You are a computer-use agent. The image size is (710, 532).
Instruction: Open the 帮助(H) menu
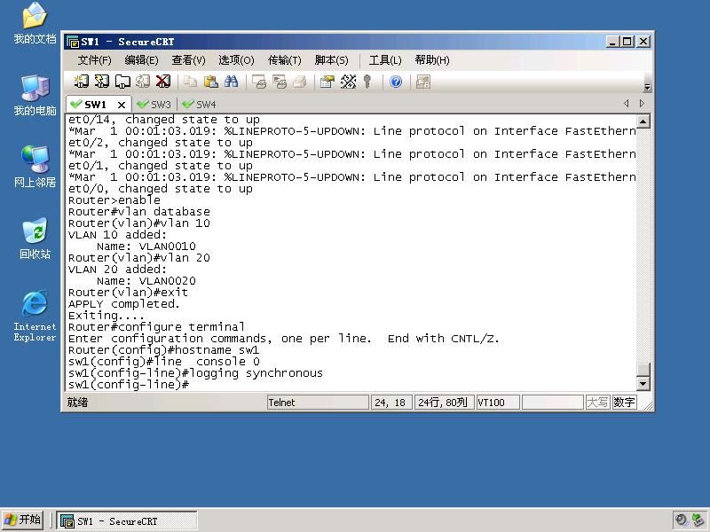tap(432, 60)
